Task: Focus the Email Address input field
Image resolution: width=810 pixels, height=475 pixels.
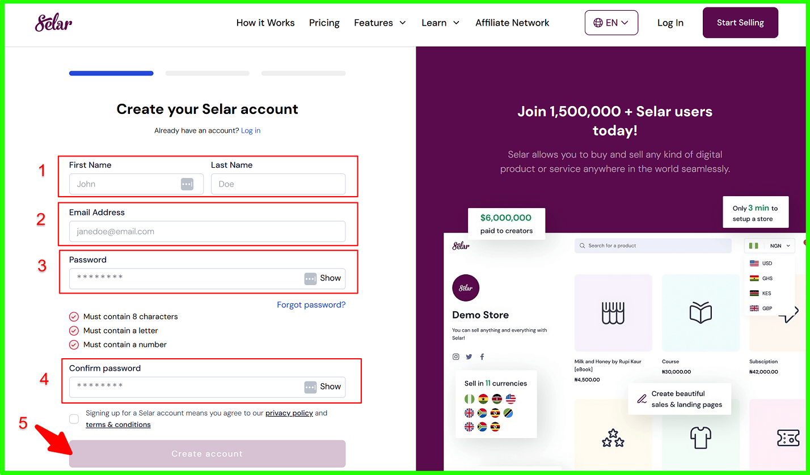Action: (x=207, y=231)
